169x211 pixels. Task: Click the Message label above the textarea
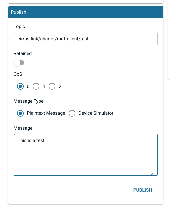point(23,128)
